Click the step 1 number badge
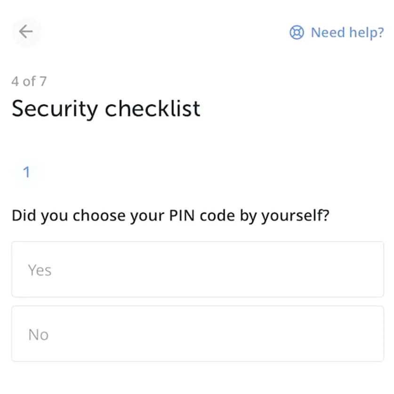Image resolution: width=394 pixels, height=394 pixels. click(26, 172)
